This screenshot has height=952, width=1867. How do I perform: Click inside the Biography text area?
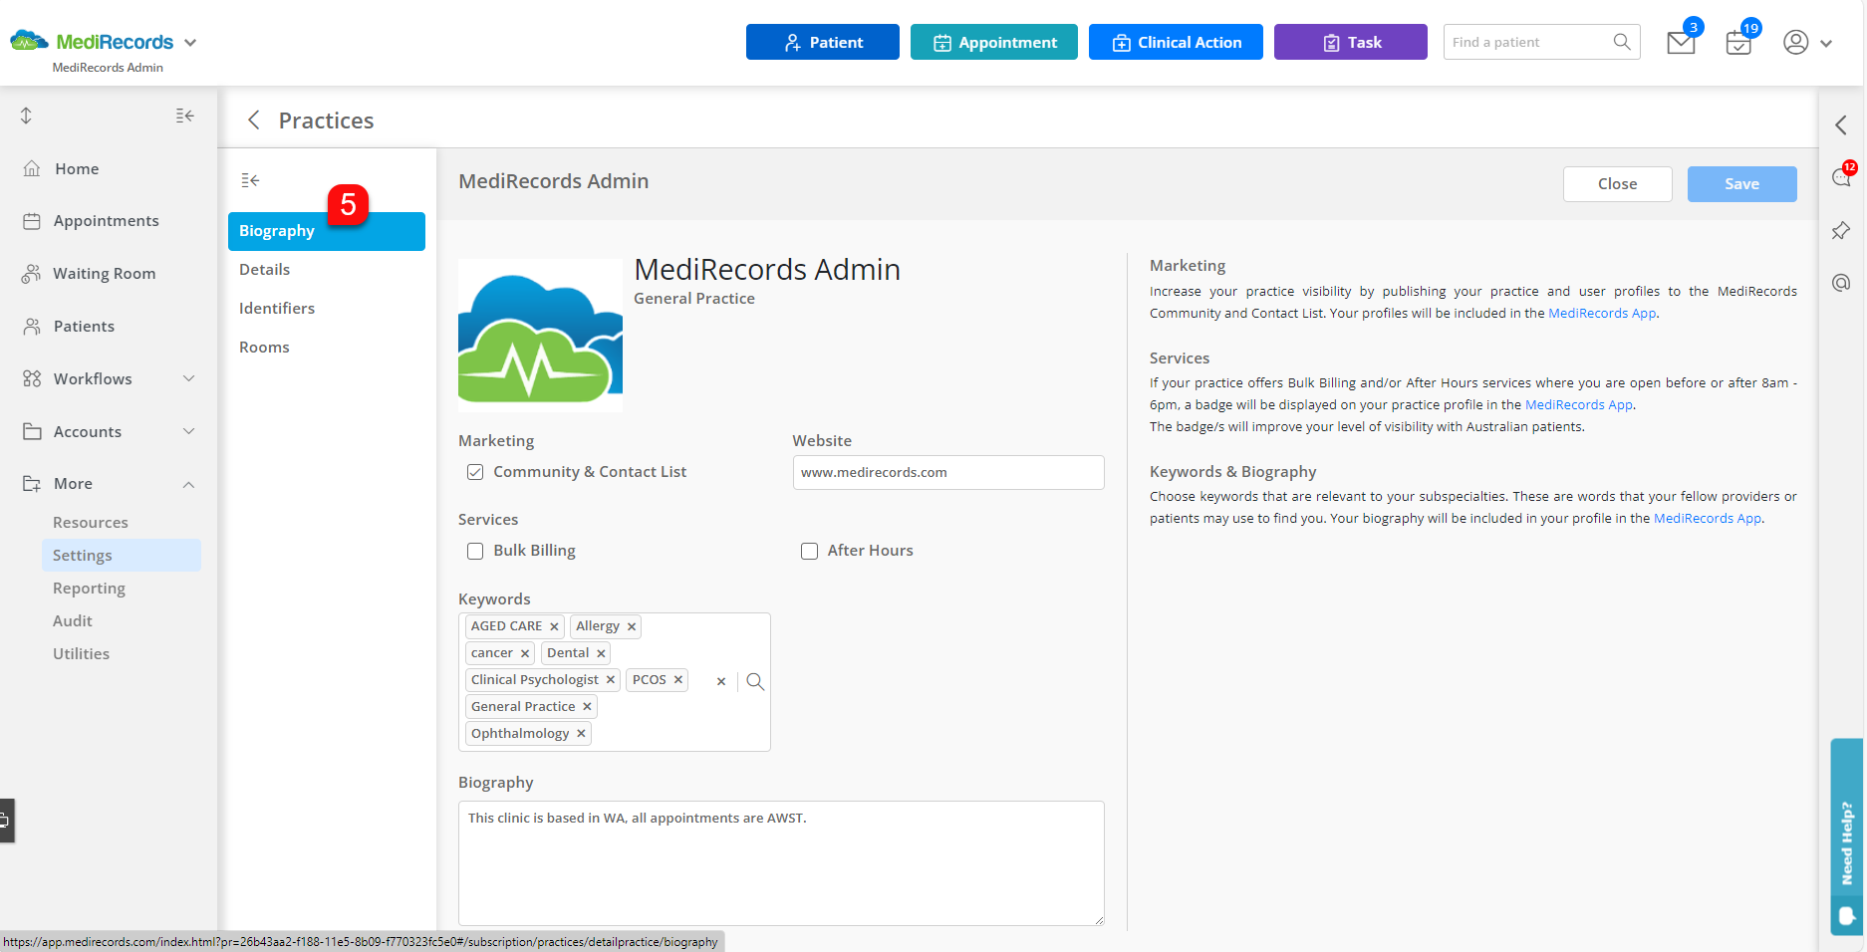coord(781,863)
